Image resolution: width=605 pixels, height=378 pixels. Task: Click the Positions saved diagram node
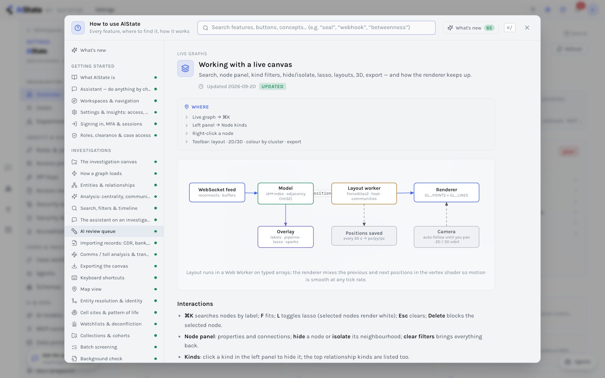click(364, 236)
